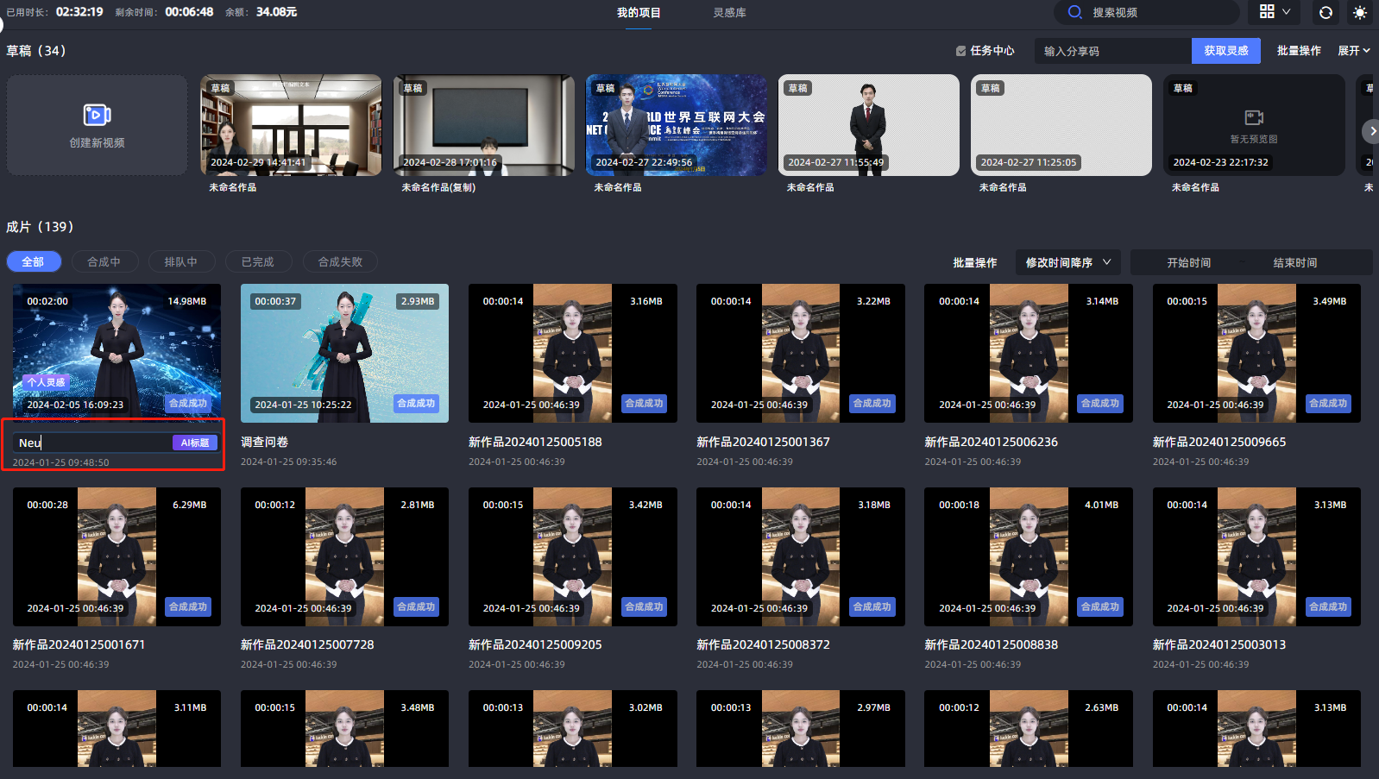Click title text 新作品20240125008838
This screenshot has height=779, width=1379.
[x=991, y=644]
